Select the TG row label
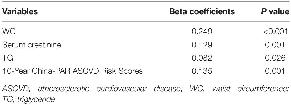291x105 pixels. tap(8, 58)
